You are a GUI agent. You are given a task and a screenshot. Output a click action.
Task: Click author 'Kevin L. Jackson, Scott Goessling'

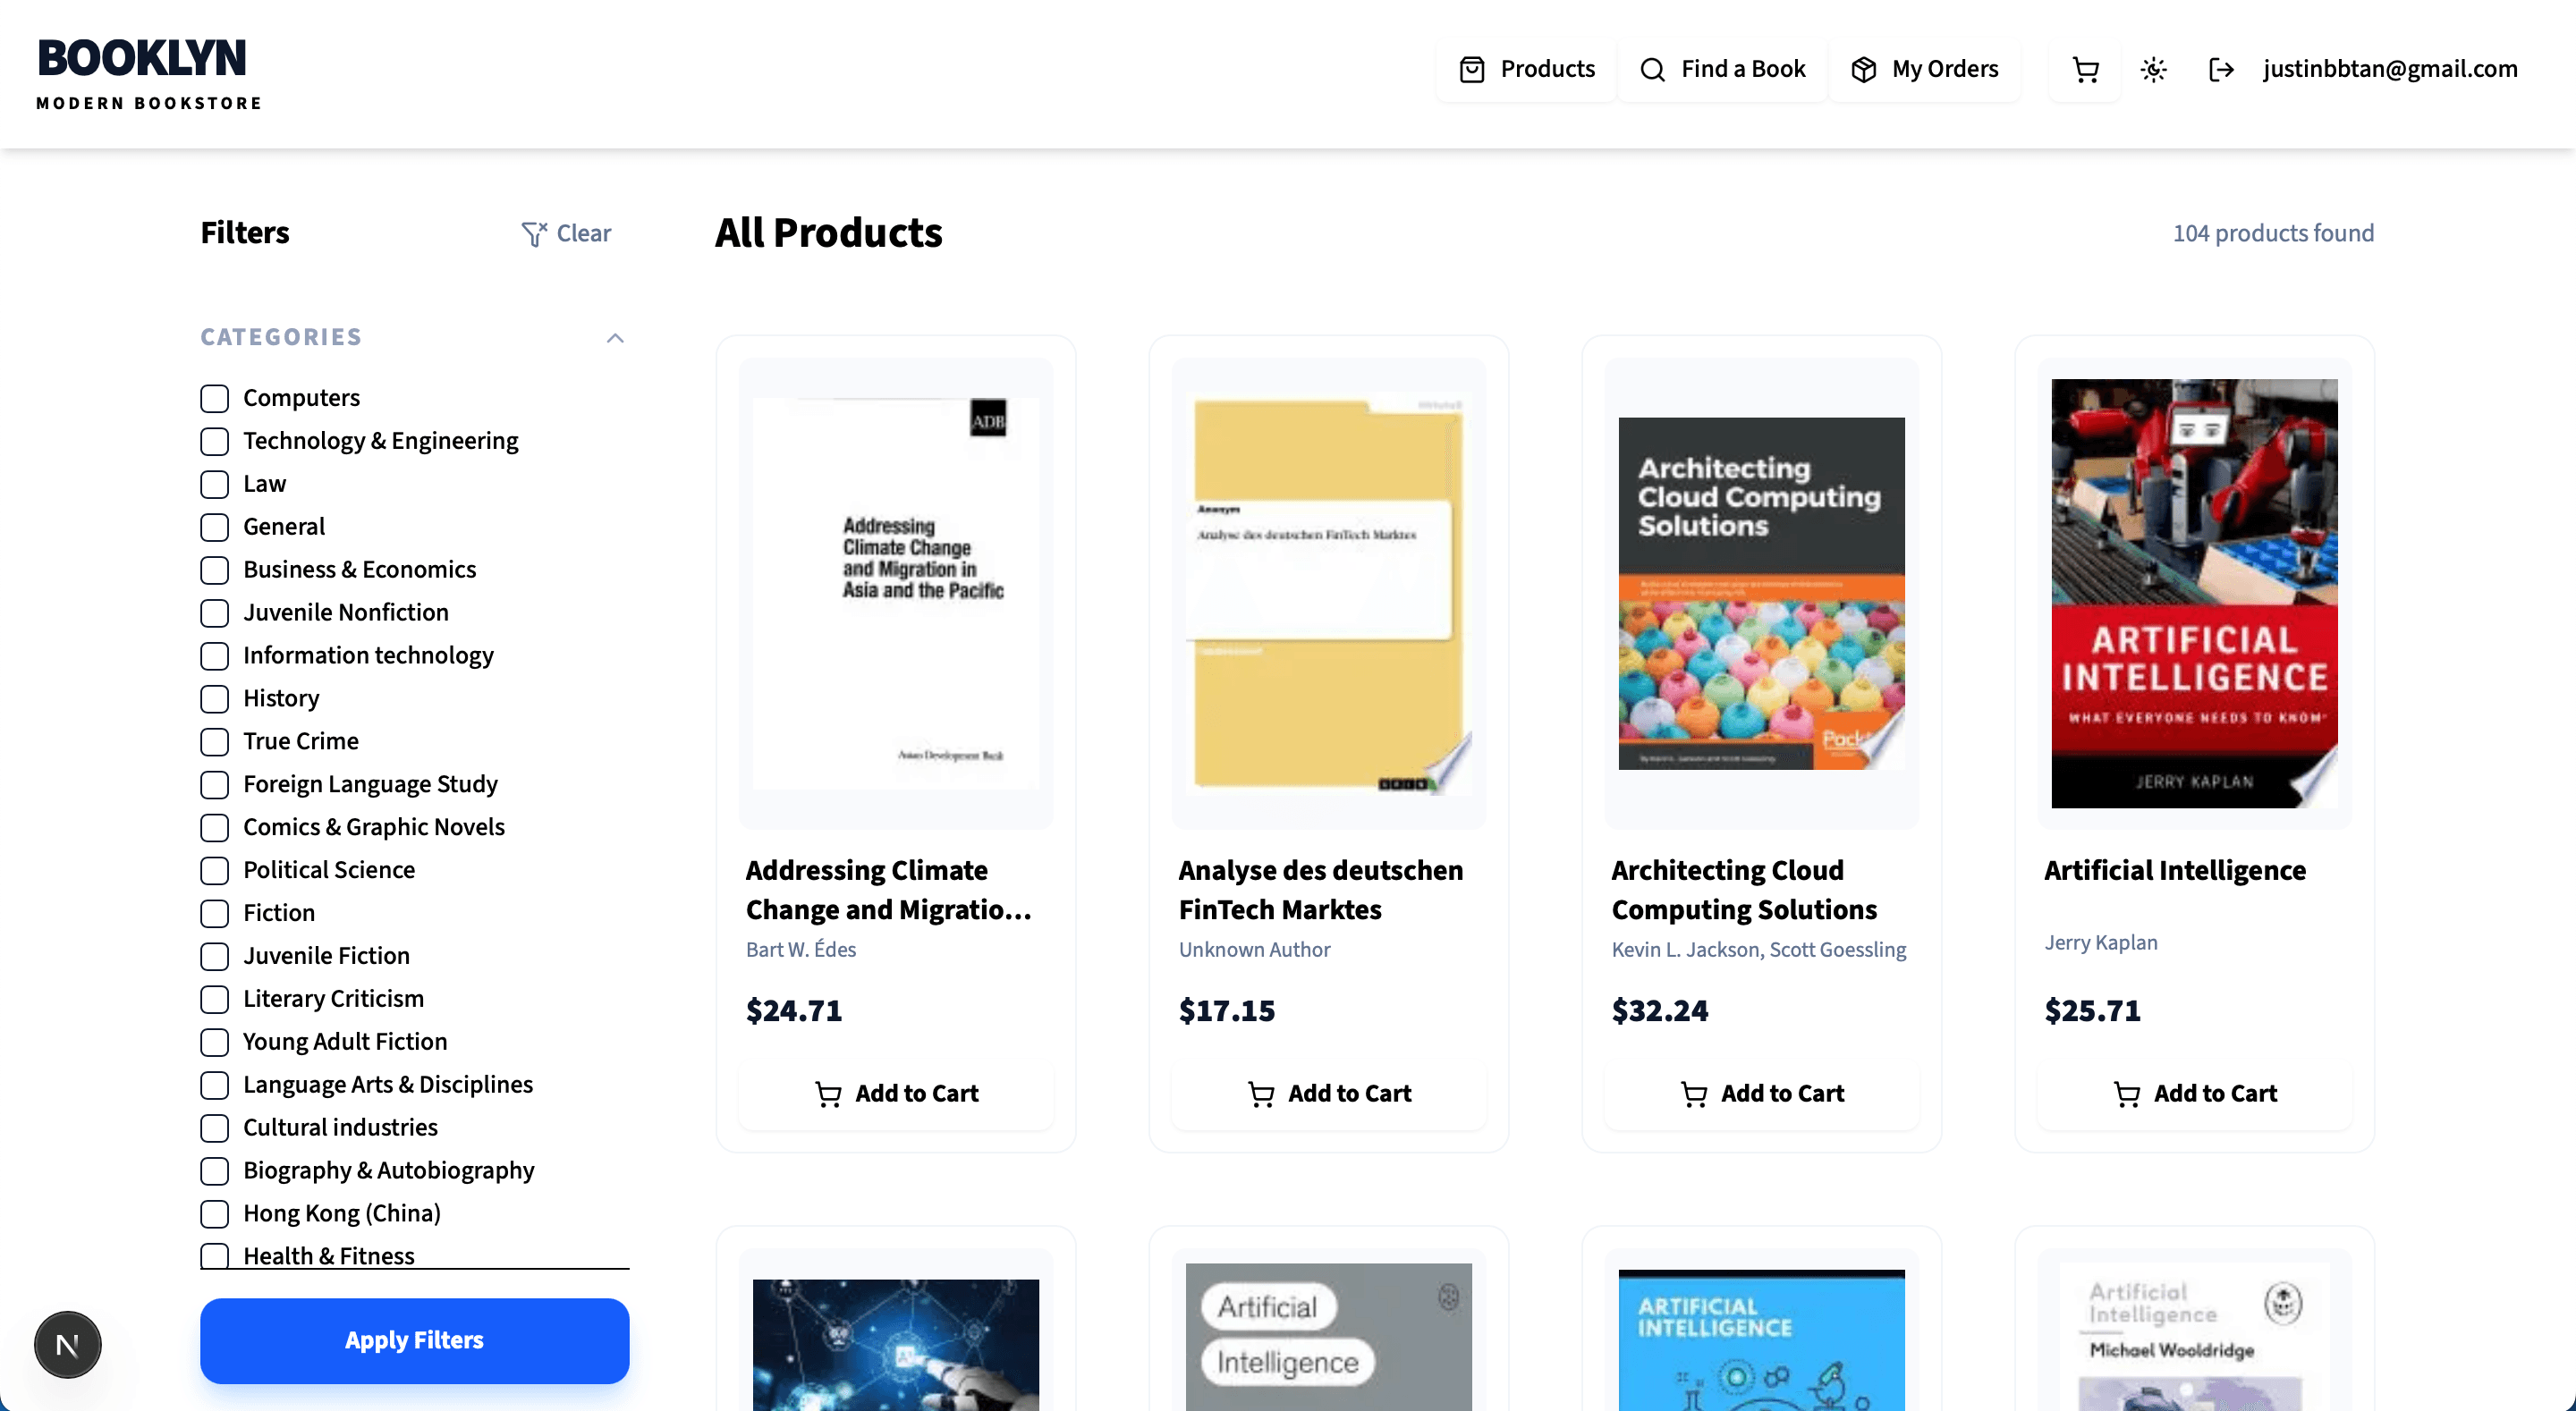(1759, 950)
